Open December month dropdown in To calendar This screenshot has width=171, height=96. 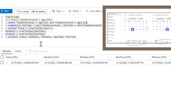point(161,19)
